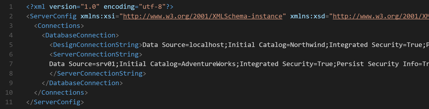Screen dimensions: 429x109
Task: Click the closing Connections tag
Action: coord(63,93)
